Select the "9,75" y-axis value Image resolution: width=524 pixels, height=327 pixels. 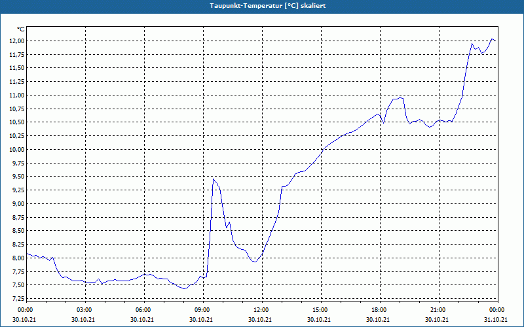[x=19, y=163]
